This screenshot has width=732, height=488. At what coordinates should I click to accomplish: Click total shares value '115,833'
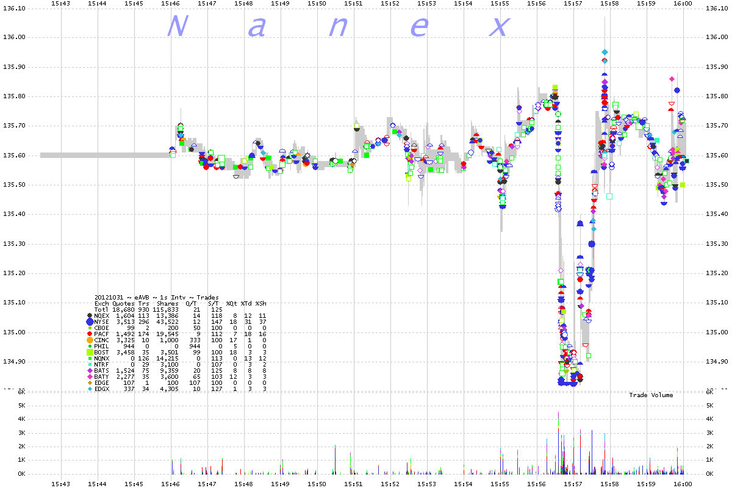pos(165,310)
